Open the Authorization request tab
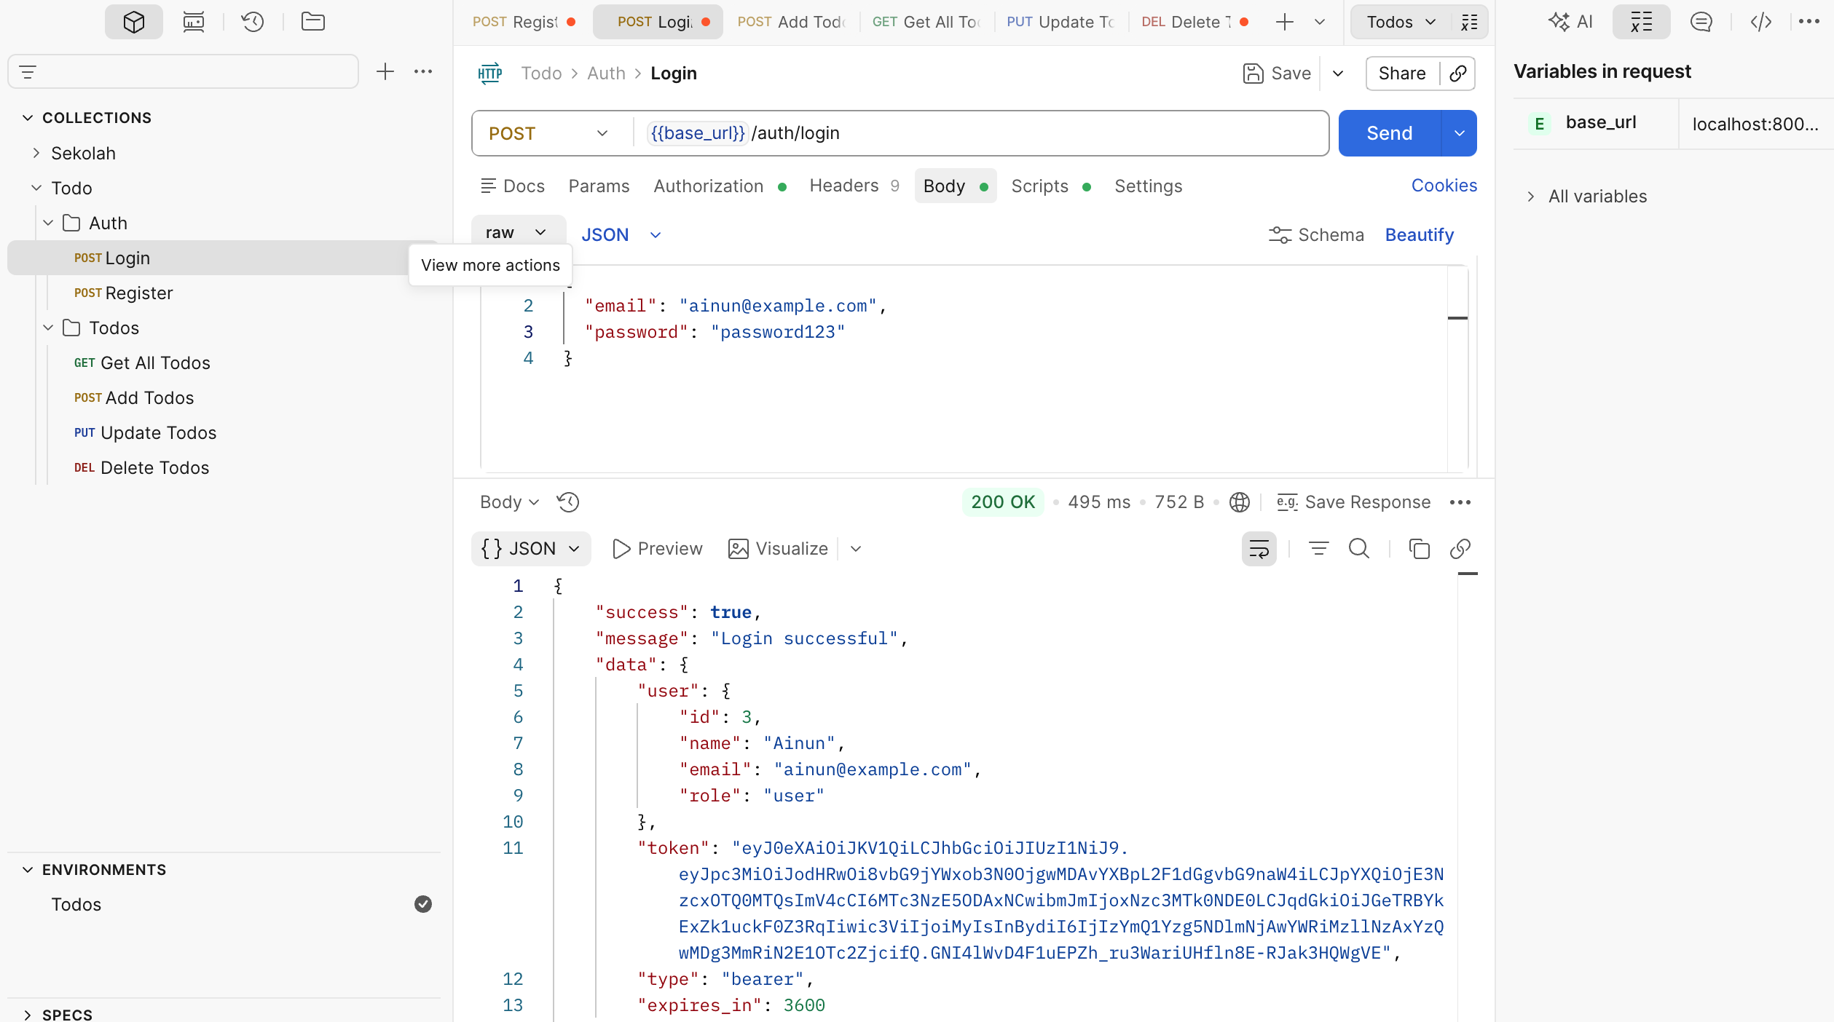 tap(720, 186)
